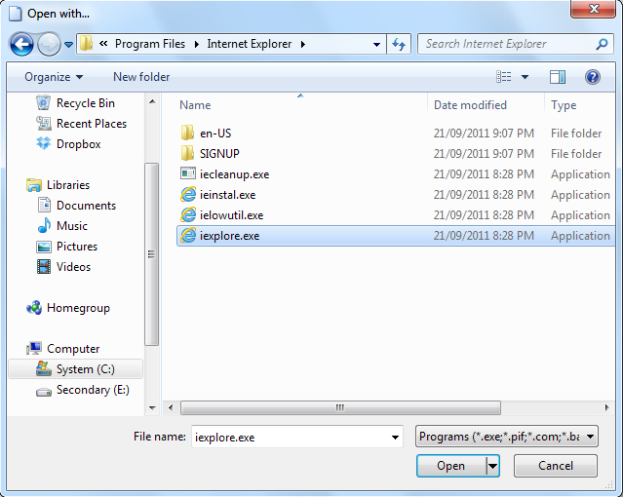This screenshot has width=623, height=497.
Task: Open the recent pages dropdown arrow
Action: (x=68, y=45)
